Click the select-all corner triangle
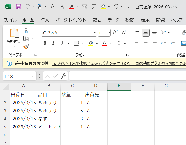Image resolution: width=186 pixels, height=145 pixels. tap(6, 87)
